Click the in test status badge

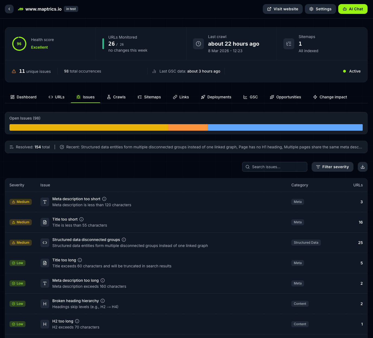(x=71, y=9)
